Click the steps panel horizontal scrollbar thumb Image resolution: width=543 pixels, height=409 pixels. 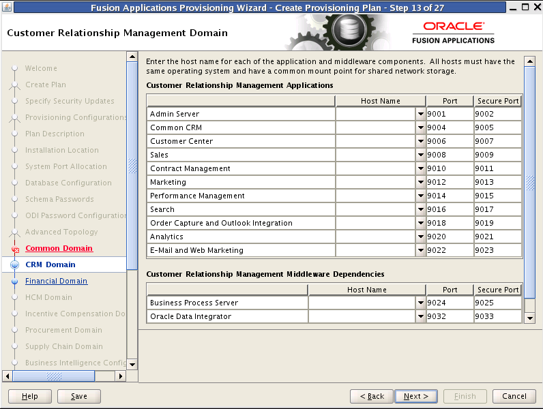coord(54,376)
